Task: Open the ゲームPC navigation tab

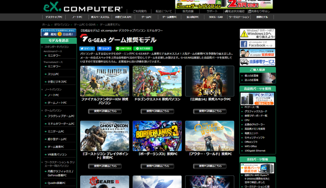Action: pos(146,17)
